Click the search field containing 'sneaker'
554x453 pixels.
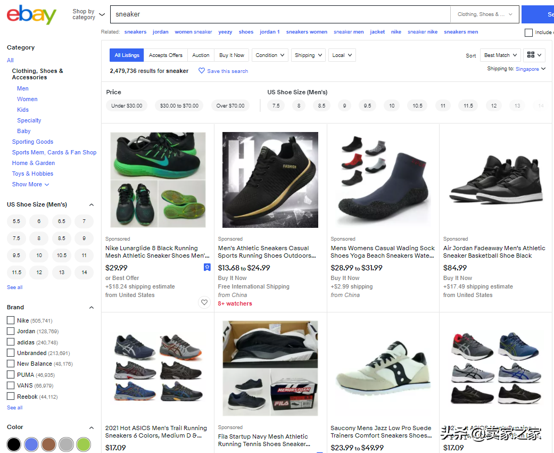(x=280, y=14)
